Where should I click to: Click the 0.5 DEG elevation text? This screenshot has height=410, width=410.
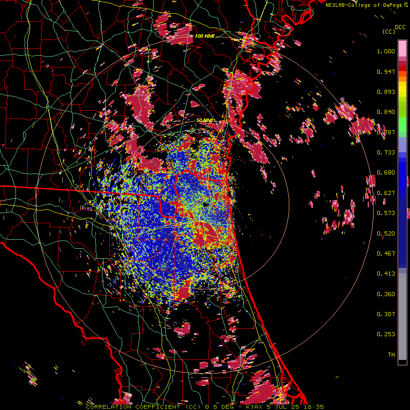point(219,407)
